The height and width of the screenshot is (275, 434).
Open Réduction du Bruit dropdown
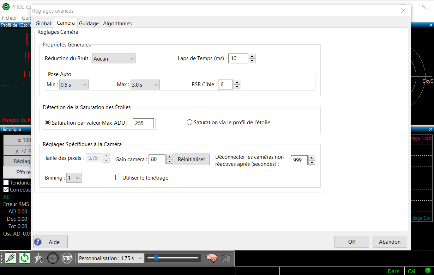[114, 58]
